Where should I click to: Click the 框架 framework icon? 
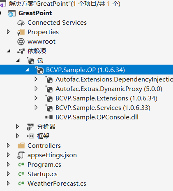tap(30, 136)
